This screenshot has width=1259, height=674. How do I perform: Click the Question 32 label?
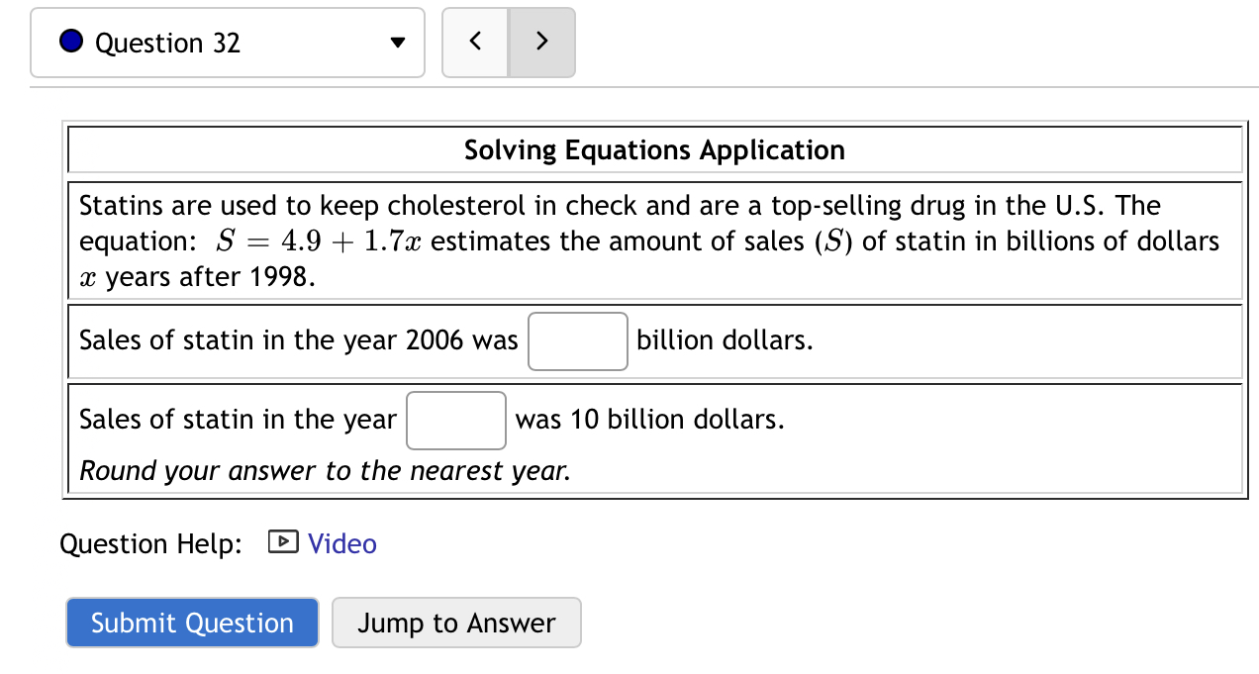pos(166,43)
